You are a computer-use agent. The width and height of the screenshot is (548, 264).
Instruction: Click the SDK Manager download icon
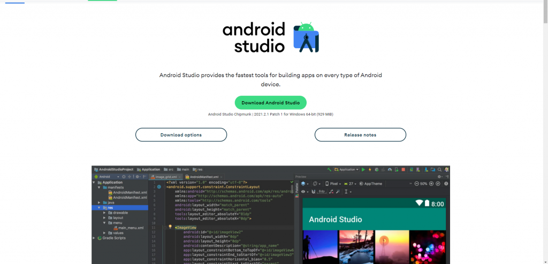click(x=427, y=170)
